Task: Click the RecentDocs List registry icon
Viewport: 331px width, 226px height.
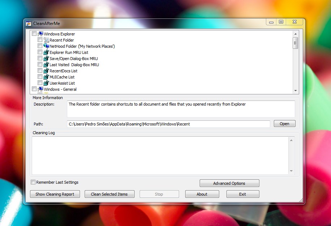Action: pos(46,71)
